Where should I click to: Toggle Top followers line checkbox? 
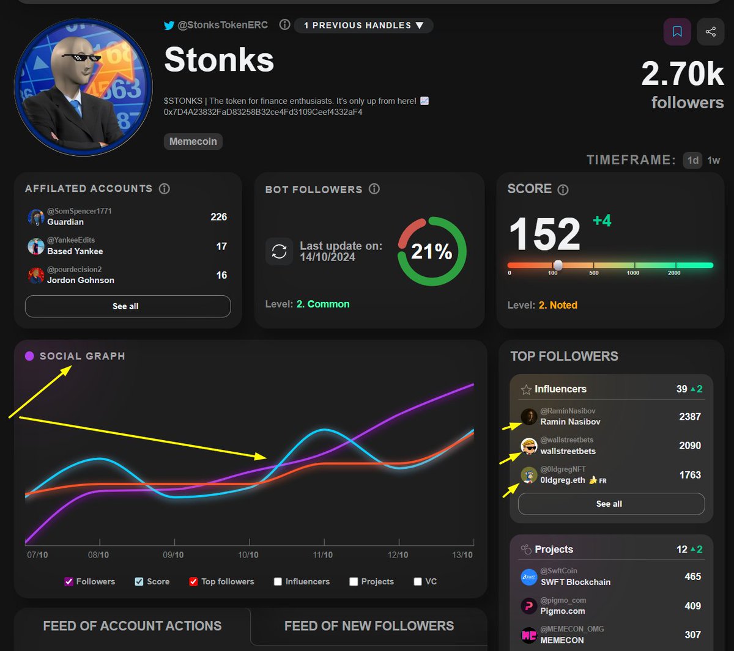point(193,581)
